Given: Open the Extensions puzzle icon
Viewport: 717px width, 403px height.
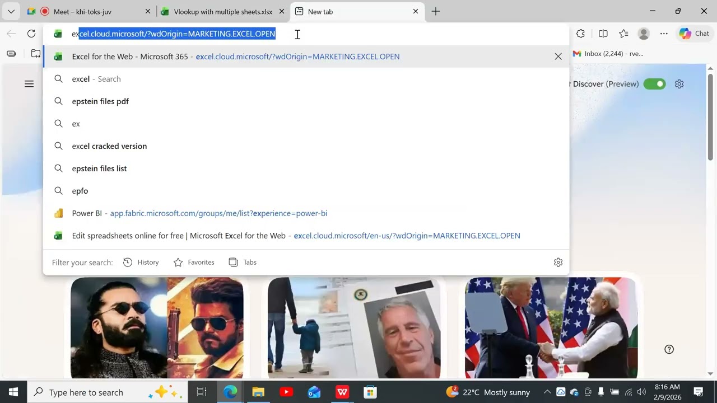Looking at the screenshot, I should tap(581, 34).
